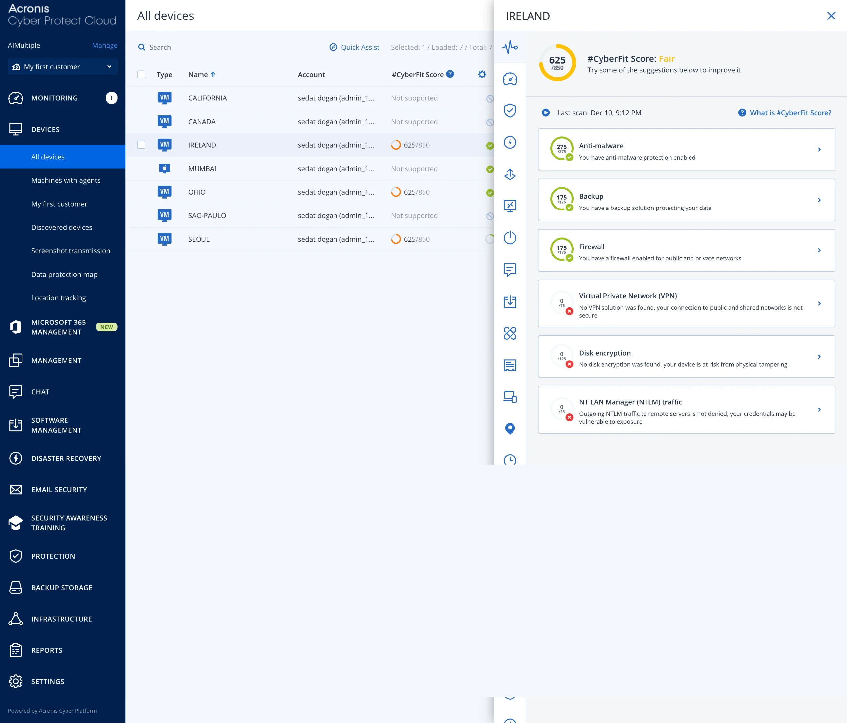Open the protection shield icon in side strip
The width and height of the screenshot is (847, 723).
510,110
